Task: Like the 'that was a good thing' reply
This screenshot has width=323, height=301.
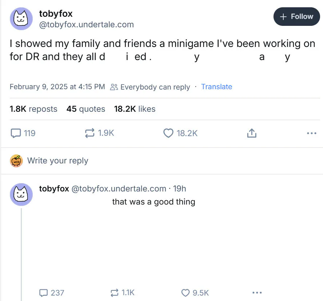Action: tap(185, 293)
